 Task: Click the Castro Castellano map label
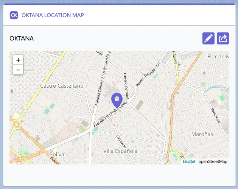point(62,86)
